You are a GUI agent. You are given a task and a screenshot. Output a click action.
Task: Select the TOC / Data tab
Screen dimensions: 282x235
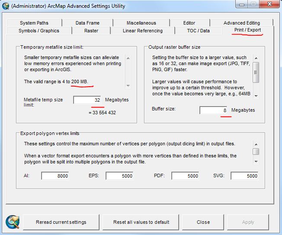199,31
